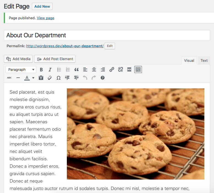Apply blockquote formatting
This screenshot has width=214, height=193.
pyautogui.click(x=76, y=70)
